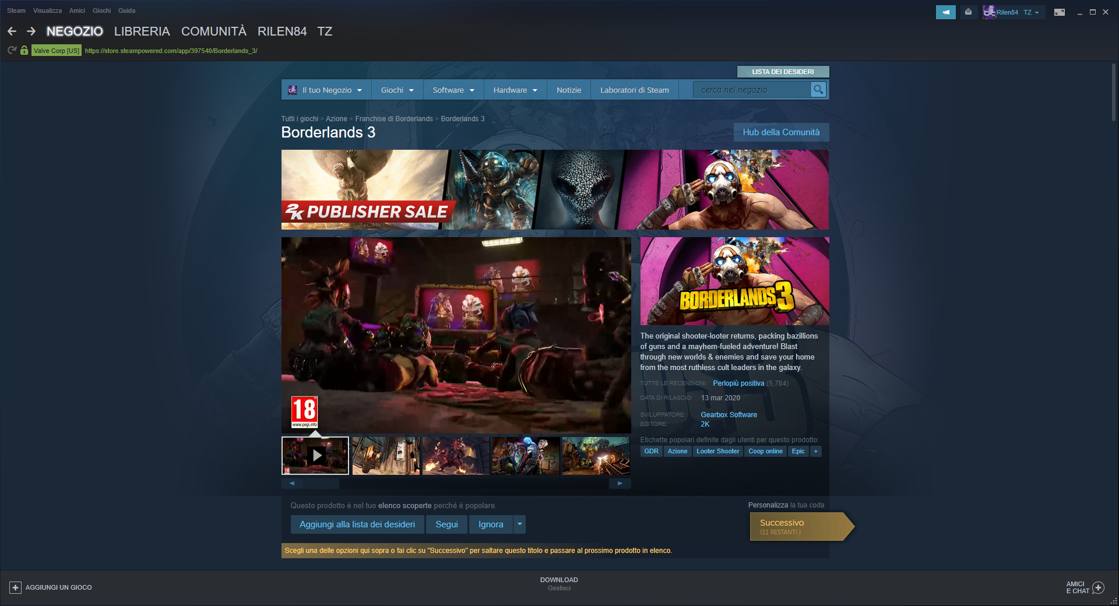The image size is (1119, 606).
Task: Open Franchise di Borderlands breadcrumb
Action: pos(394,119)
